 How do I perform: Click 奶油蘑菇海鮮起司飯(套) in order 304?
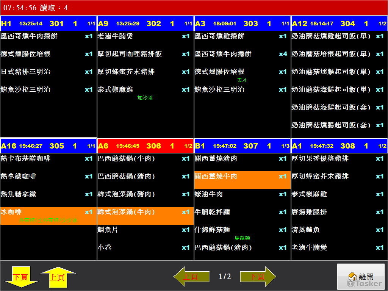pos(339,108)
